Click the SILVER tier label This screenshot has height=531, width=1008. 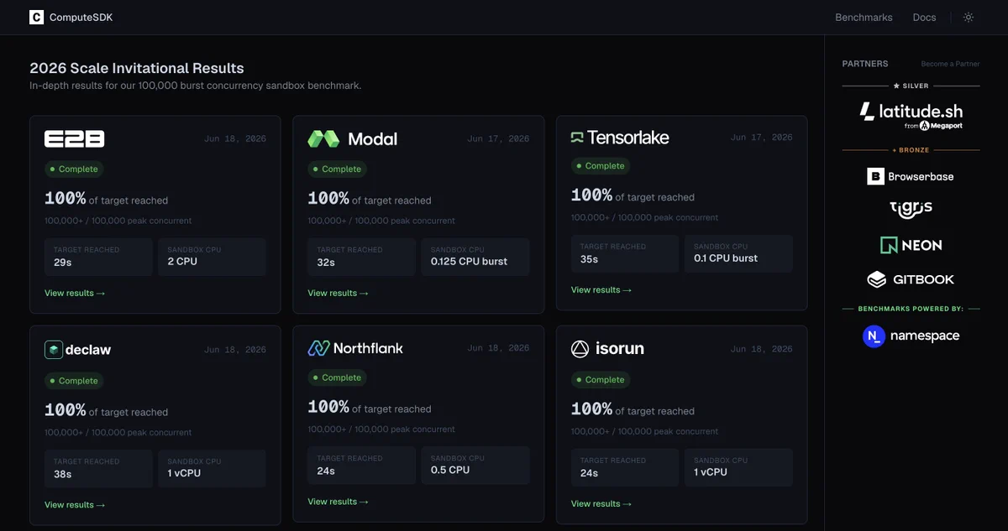click(x=911, y=86)
